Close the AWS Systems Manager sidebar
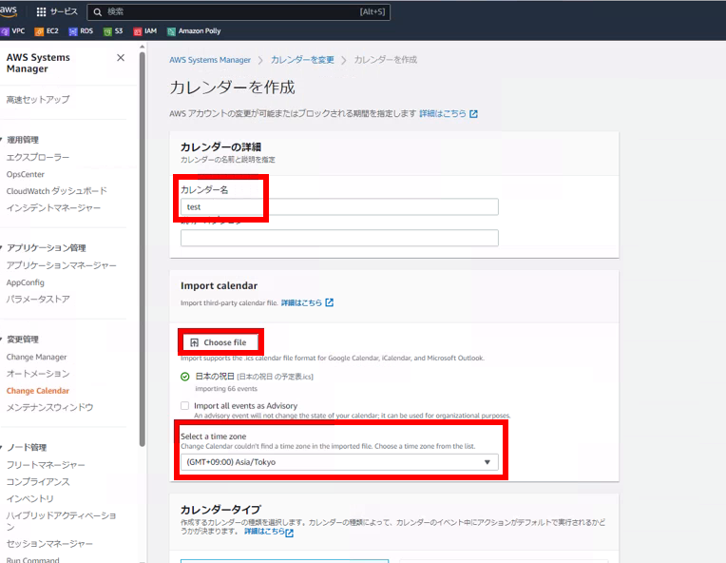The height and width of the screenshot is (563, 726). pyautogui.click(x=121, y=58)
